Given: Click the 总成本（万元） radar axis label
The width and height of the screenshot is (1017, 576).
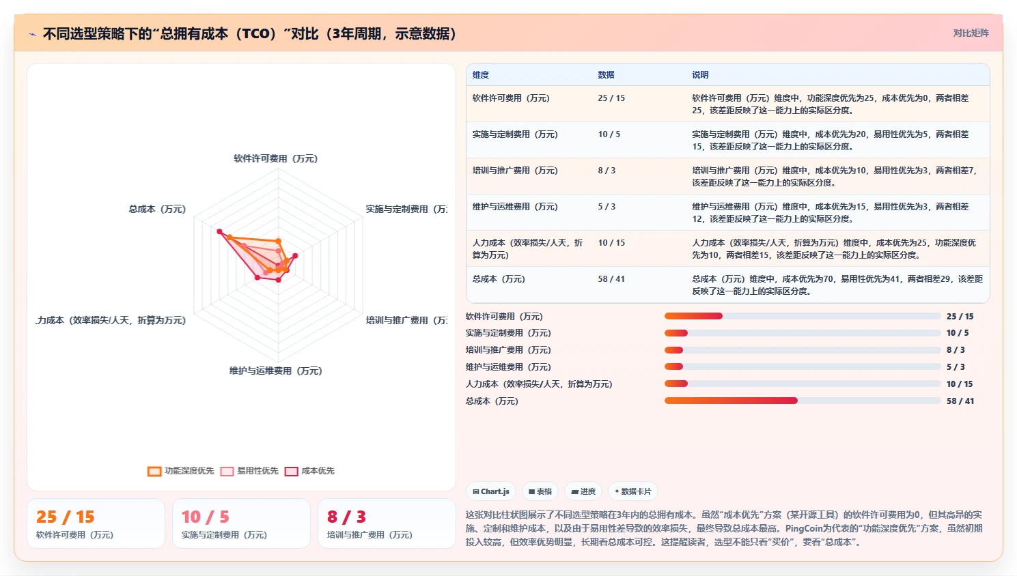Looking at the screenshot, I should (157, 209).
